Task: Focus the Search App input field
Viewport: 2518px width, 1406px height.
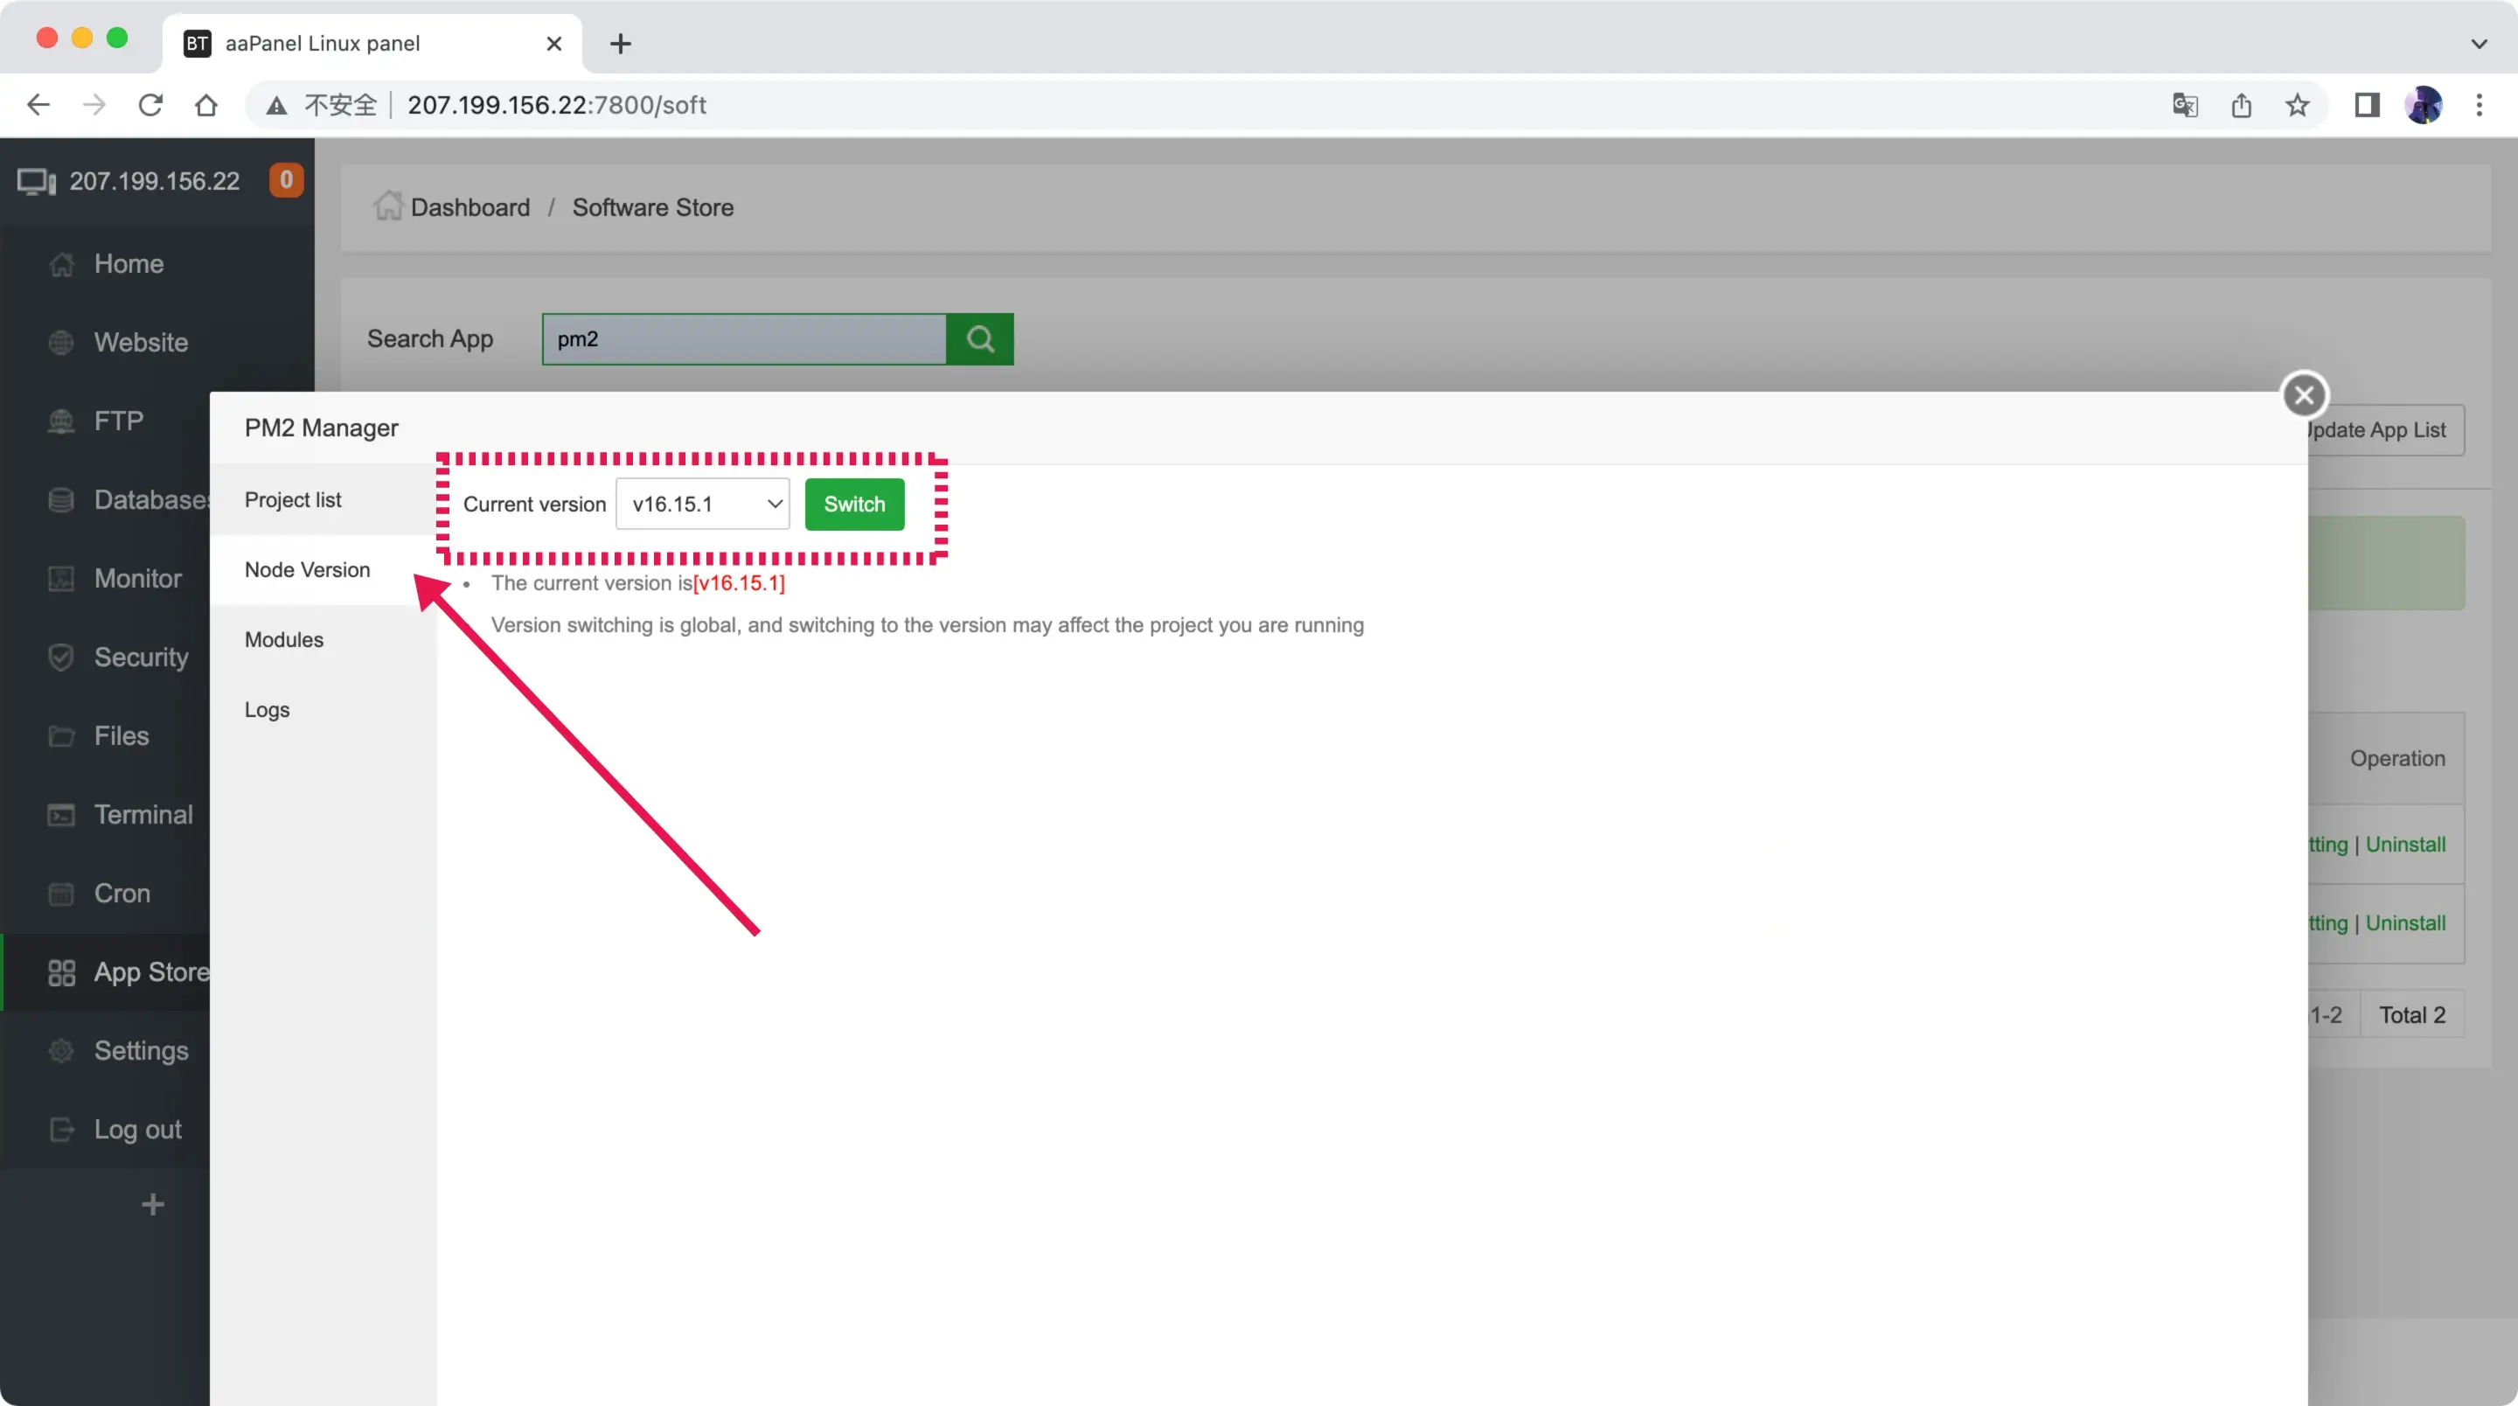Action: coord(744,338)
